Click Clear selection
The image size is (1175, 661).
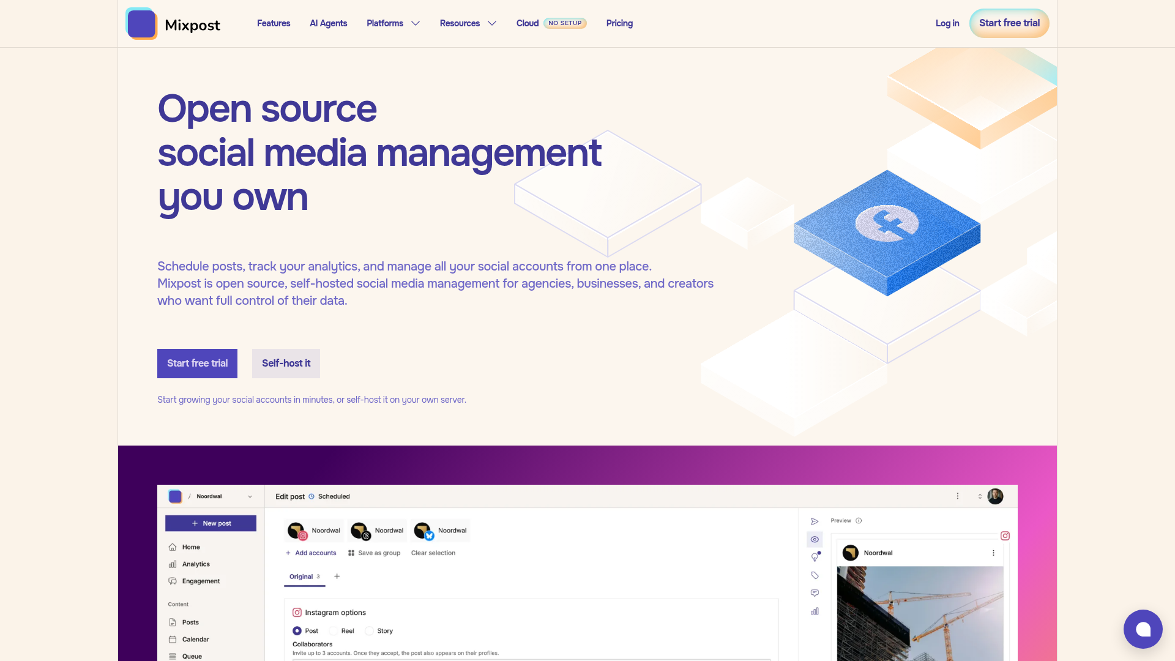point(433,553)
